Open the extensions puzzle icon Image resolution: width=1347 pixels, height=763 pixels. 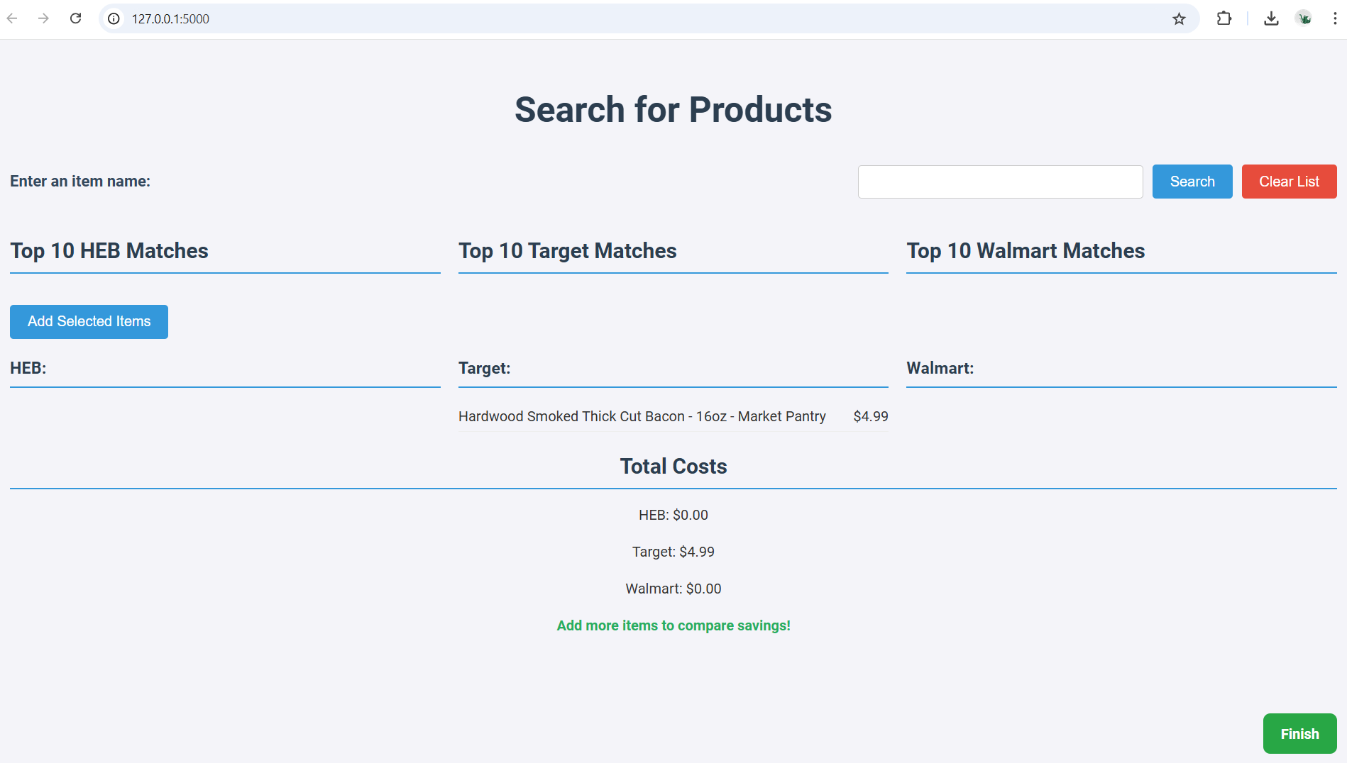coord(1224,18)
